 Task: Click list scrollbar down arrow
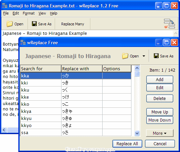137,133
